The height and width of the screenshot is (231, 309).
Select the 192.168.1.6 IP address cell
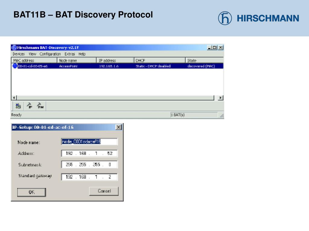coord(109,66)
